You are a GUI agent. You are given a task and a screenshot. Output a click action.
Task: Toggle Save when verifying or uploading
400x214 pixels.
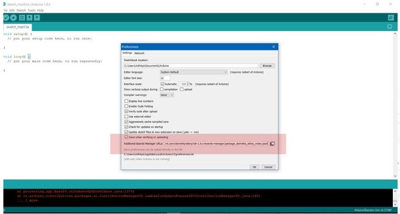(126, 137)
